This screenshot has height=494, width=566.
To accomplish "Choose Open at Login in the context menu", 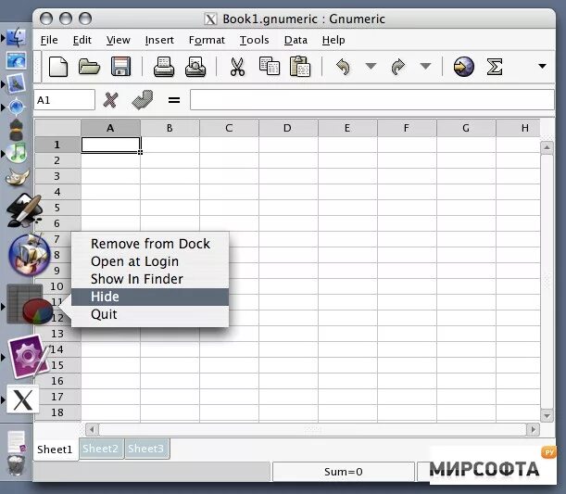I will click(150, 261).
